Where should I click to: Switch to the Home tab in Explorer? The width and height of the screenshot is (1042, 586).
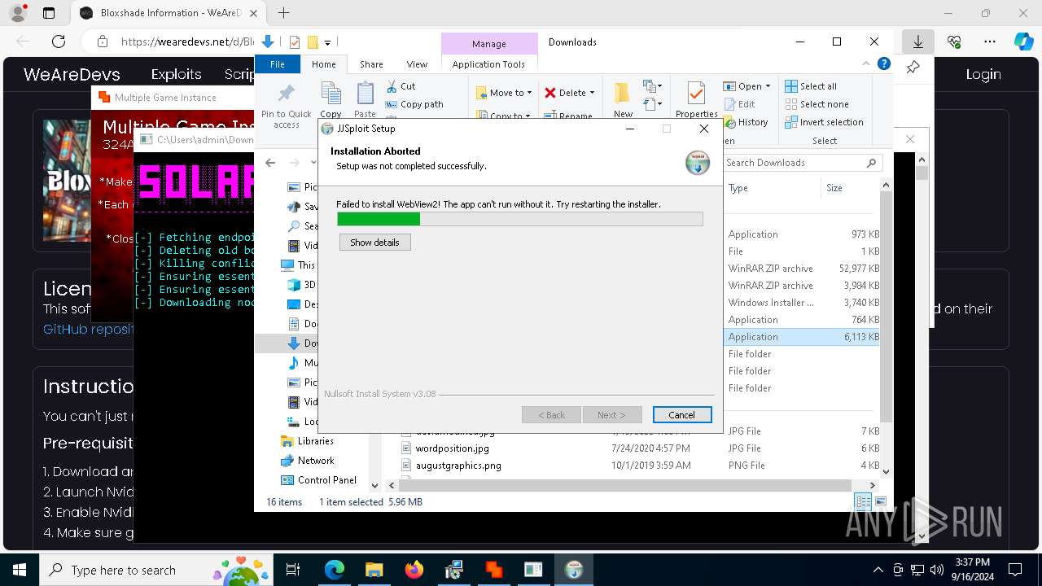click(x=323, y=64)
